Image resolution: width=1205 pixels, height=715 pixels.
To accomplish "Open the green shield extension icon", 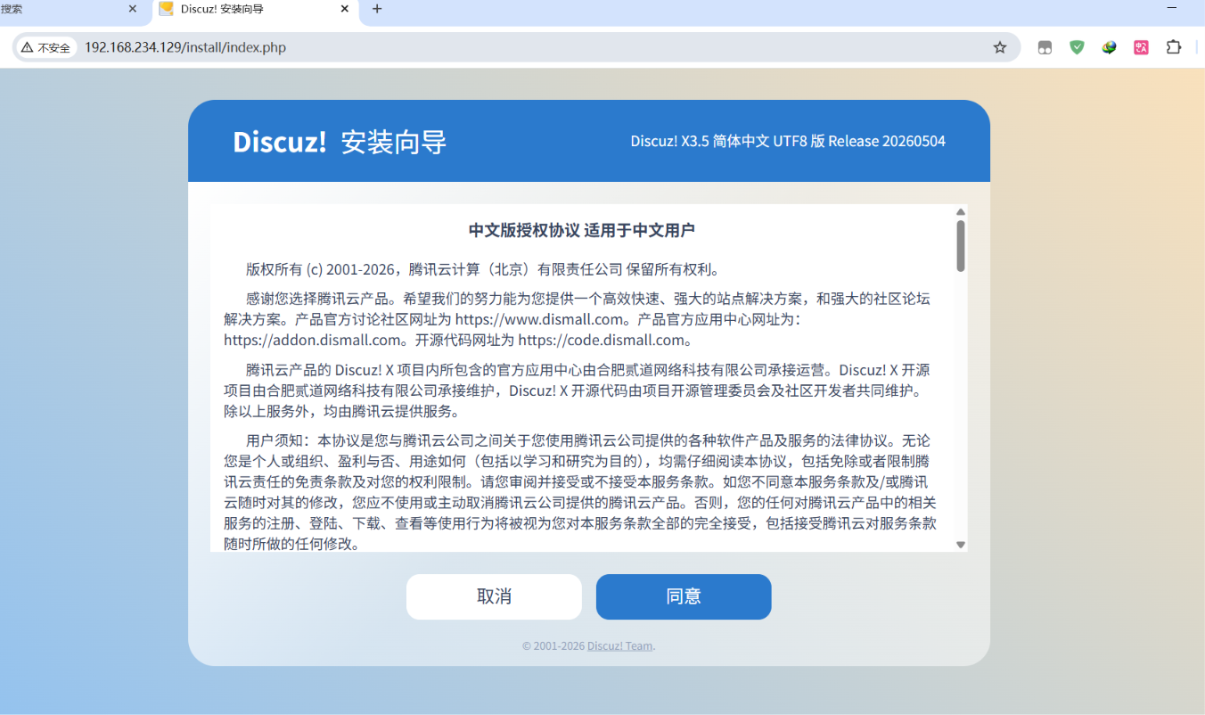I will [1077, 47].
